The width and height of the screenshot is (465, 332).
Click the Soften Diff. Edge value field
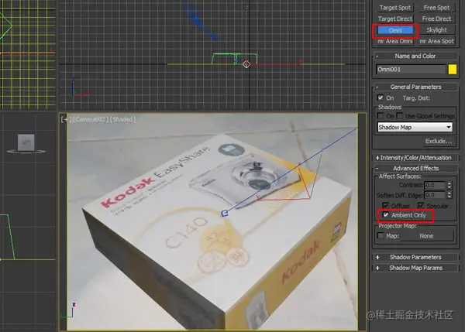point(435,195)
